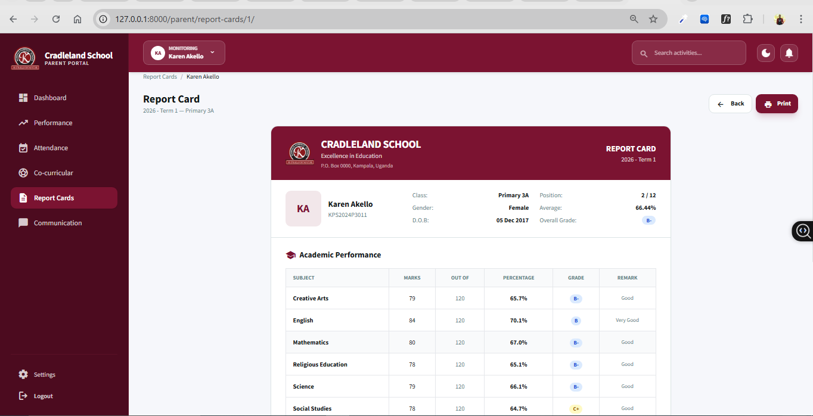The height and width of the screenshot is (416, 813).
Task: Click the Cradleland School logo in sidebar
Action: [24, 58]
